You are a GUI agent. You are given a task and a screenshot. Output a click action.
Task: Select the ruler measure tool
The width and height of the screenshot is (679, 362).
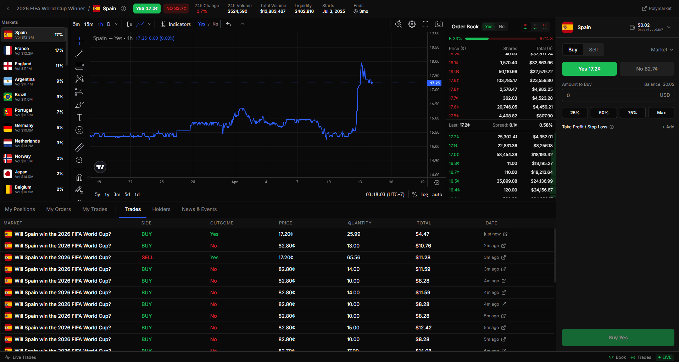79,147
